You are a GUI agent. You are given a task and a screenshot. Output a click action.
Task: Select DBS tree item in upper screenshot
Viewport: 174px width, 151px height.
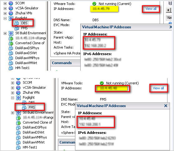24,23
